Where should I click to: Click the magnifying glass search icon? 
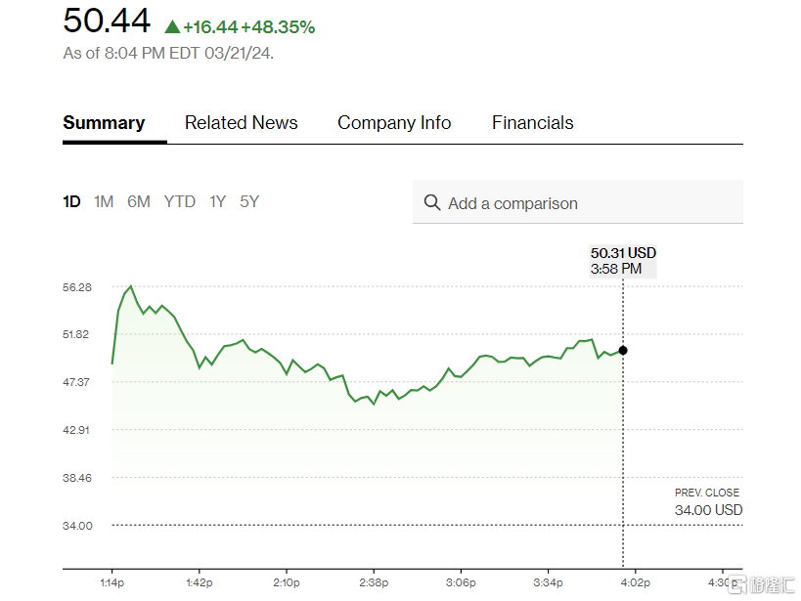pos(432,203)
